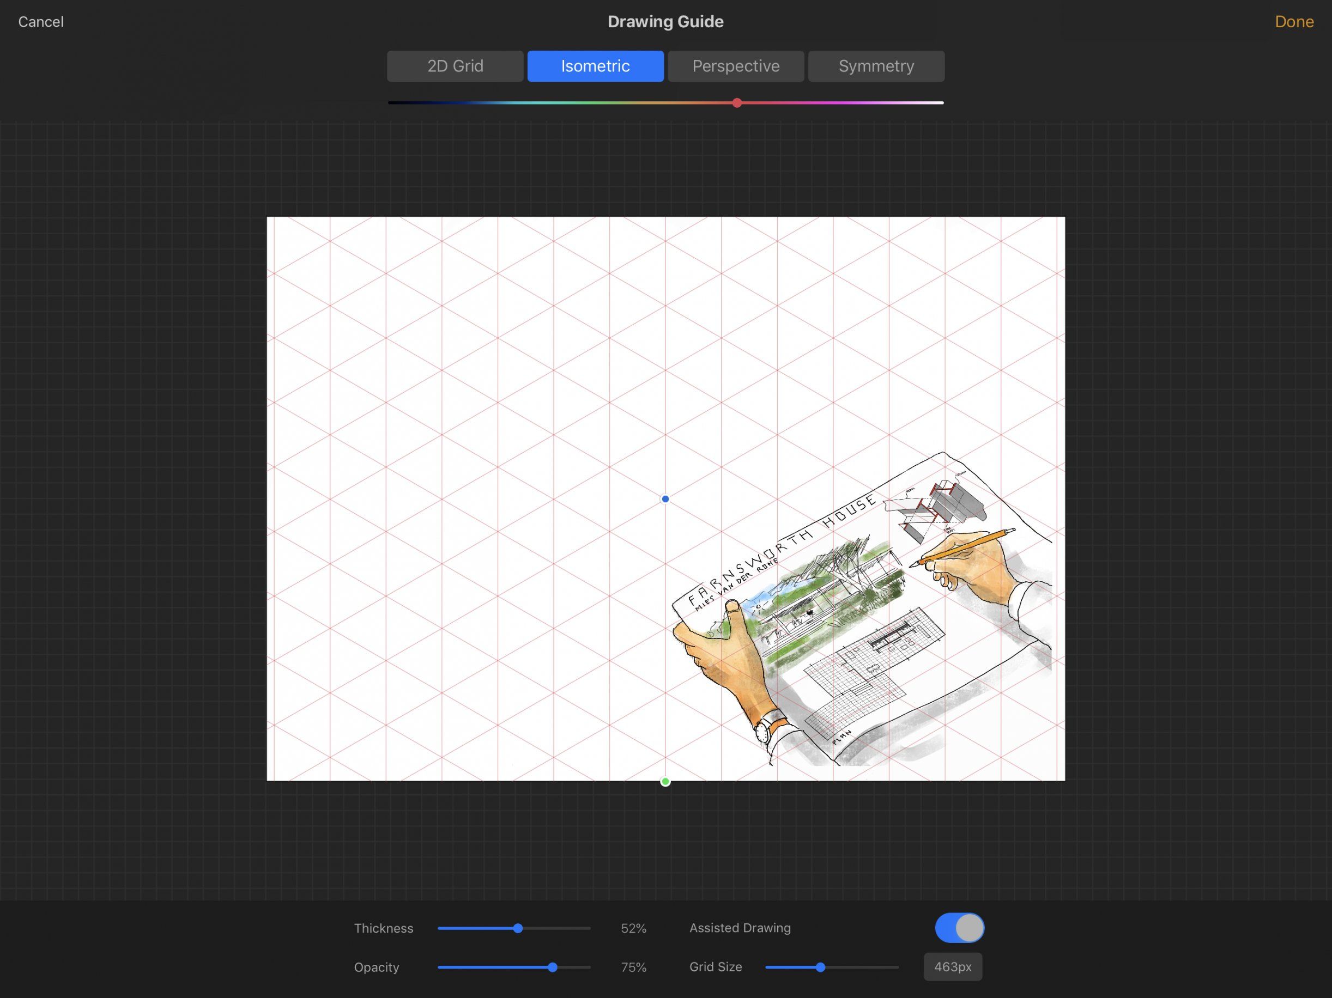
Task: Click the Grid Size label
Action: click(x=716, y=967)
